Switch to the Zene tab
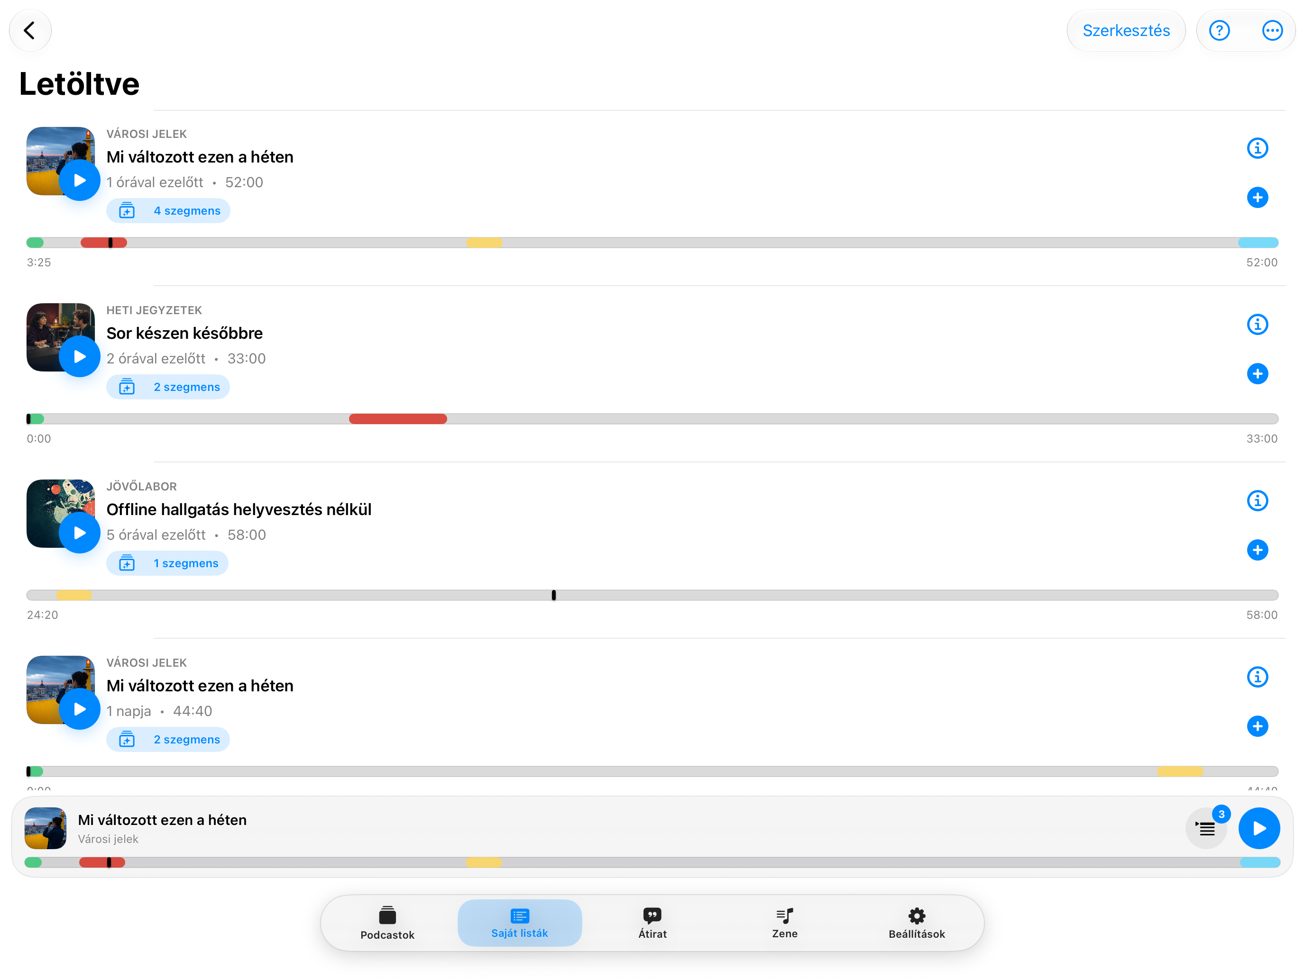 click(785, 923)
